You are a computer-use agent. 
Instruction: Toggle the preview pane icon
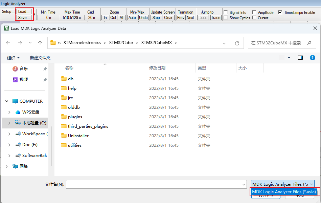click(x=300, y=58)
